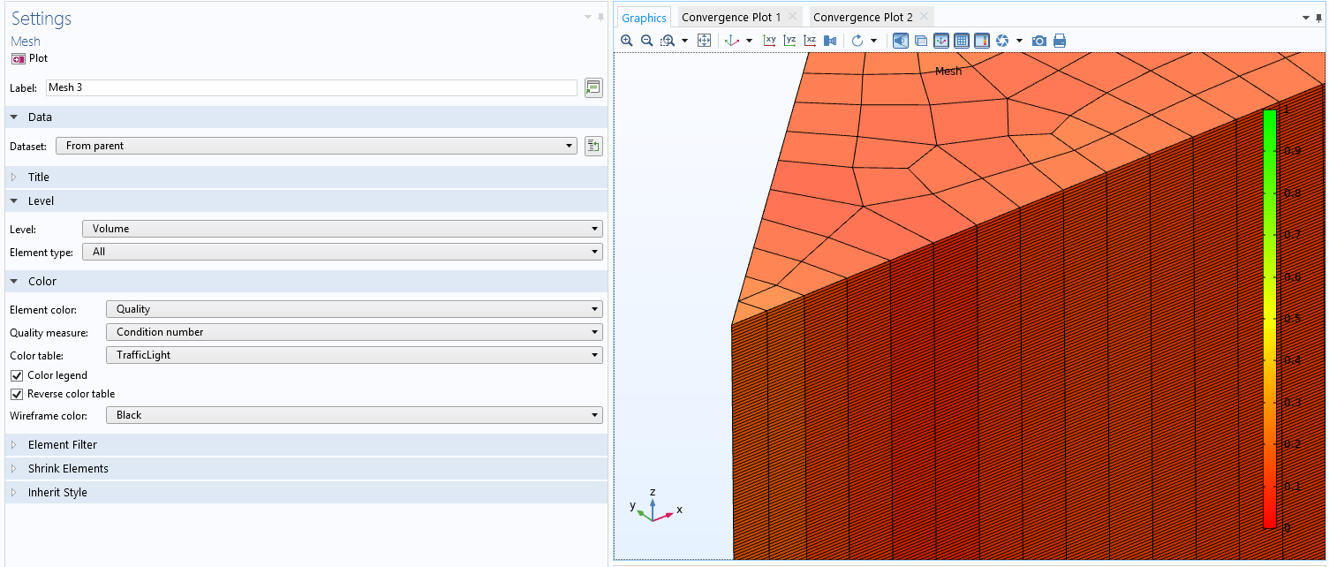1329x567 pixels.
Task: Switch to the Convergence Plot 2 tab
Action: (x=863, y=17)
